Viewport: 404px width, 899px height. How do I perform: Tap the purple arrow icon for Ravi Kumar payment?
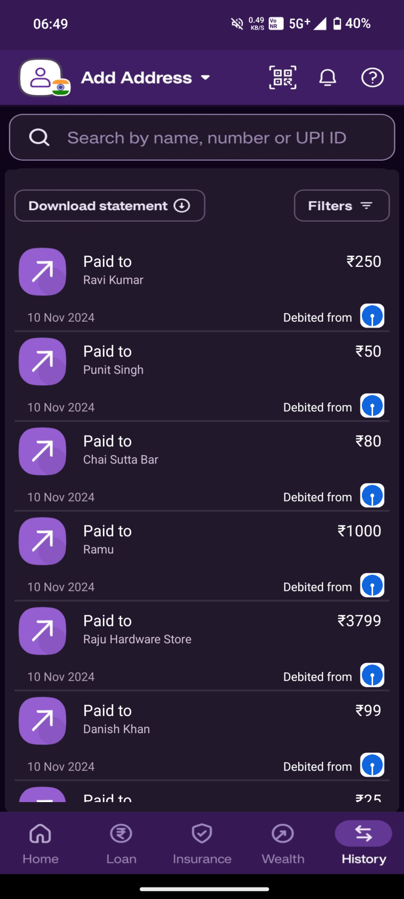coord(42,272)
